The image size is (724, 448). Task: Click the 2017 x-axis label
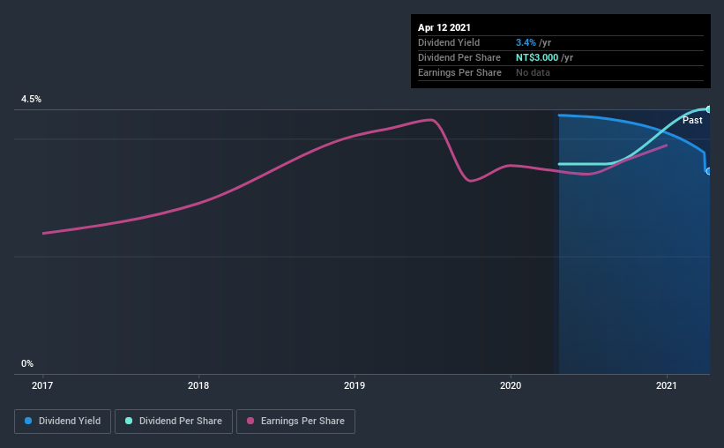click(x=43, y=385)
